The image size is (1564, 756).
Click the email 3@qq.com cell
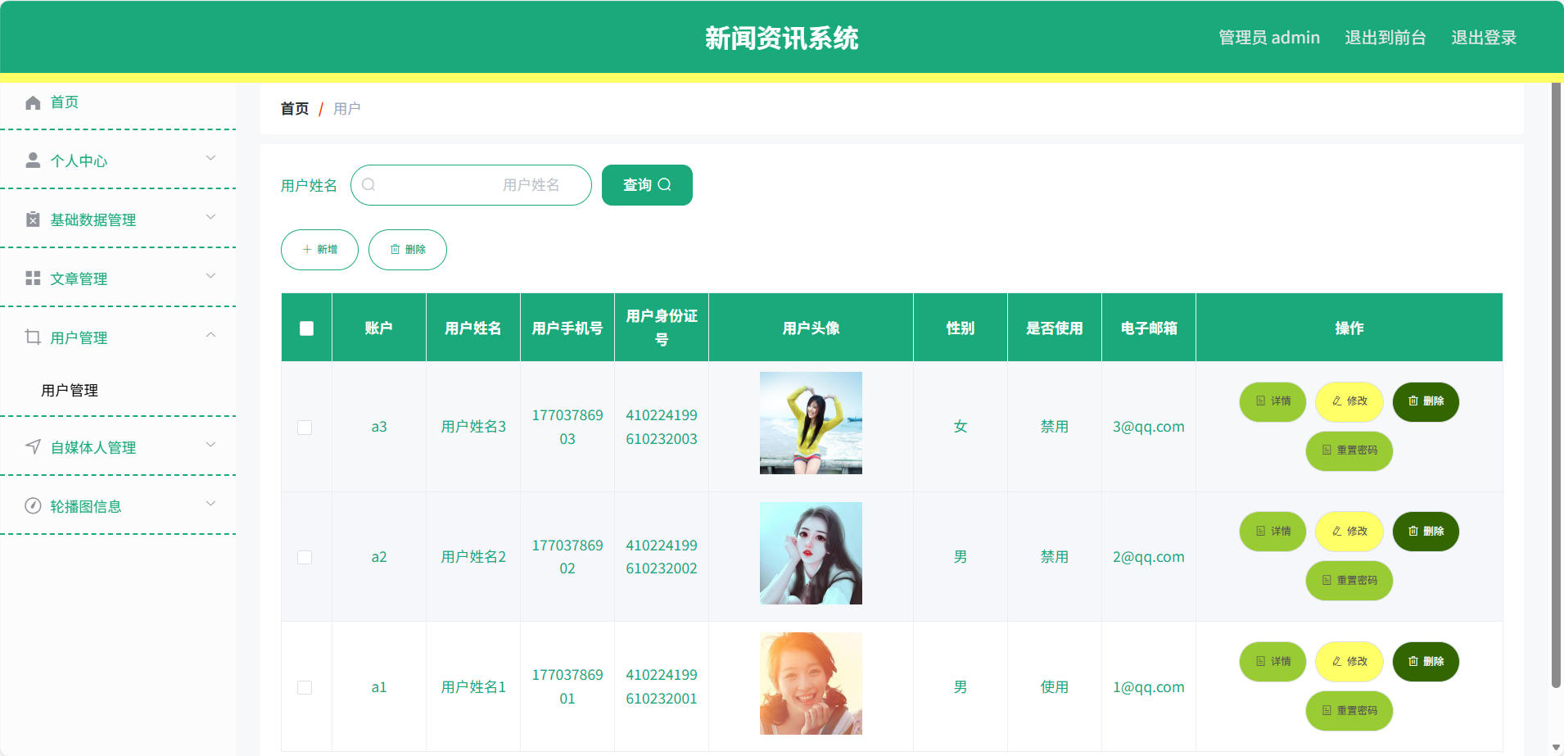click(1148, 427)
